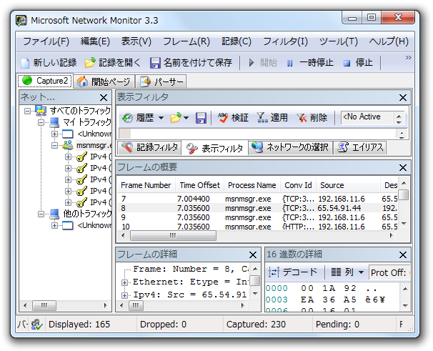
Task: Click the 新しい記録 new capture icon
Action: pos(25,63)
